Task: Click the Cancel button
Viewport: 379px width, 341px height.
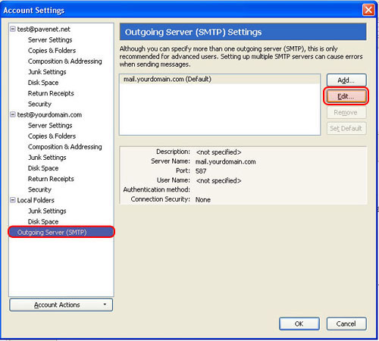Action: pos(346,324)
